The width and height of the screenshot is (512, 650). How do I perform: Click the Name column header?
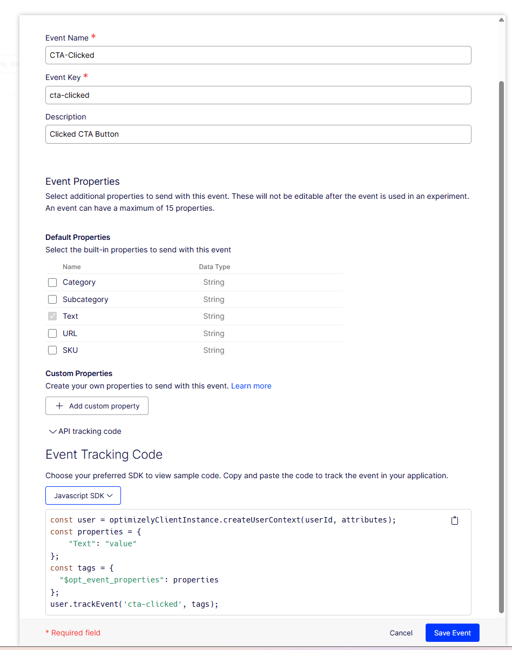[71, 266]
